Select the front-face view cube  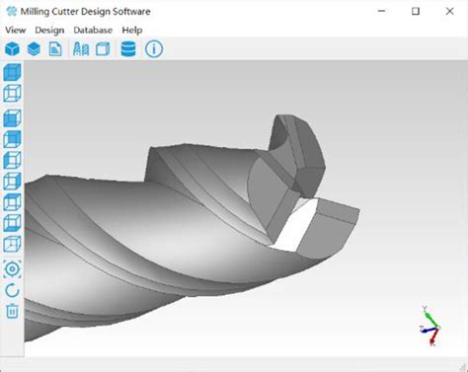click(x=13, y=117)
